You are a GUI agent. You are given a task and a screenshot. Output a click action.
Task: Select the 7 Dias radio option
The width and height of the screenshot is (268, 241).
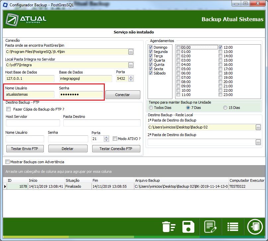tap(188, 108)
